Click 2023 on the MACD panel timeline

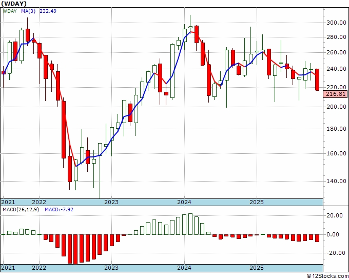[x=111, y=268]
